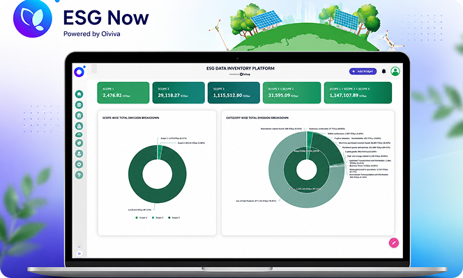Image resolution: width=463 pixels, height=278 pixels.
Task: Toggle Scope 3 in the chart legend
Action: pyautogui.click(x=174, y=218)
